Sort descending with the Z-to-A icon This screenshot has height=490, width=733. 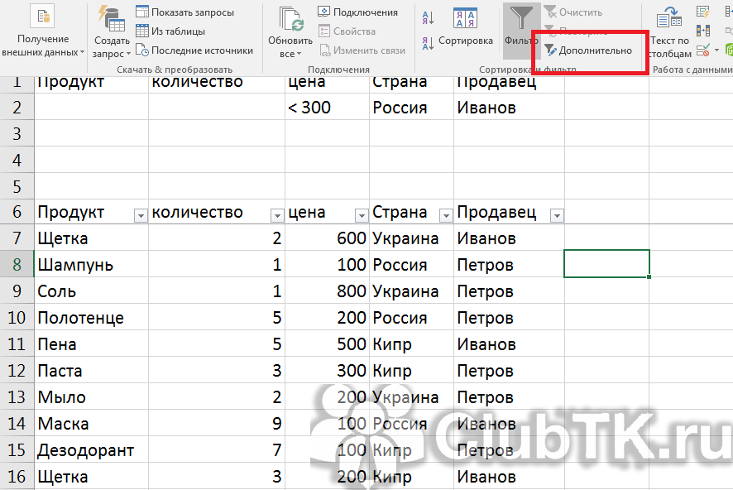[428, 41]
